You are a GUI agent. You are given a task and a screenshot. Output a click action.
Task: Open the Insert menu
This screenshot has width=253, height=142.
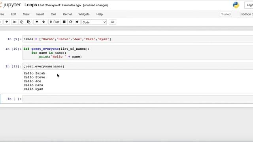point(40,14)
